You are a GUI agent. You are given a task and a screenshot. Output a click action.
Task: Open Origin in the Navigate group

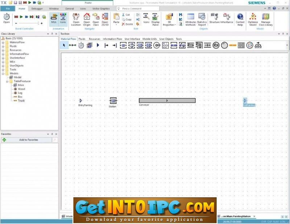click(87, 20)
